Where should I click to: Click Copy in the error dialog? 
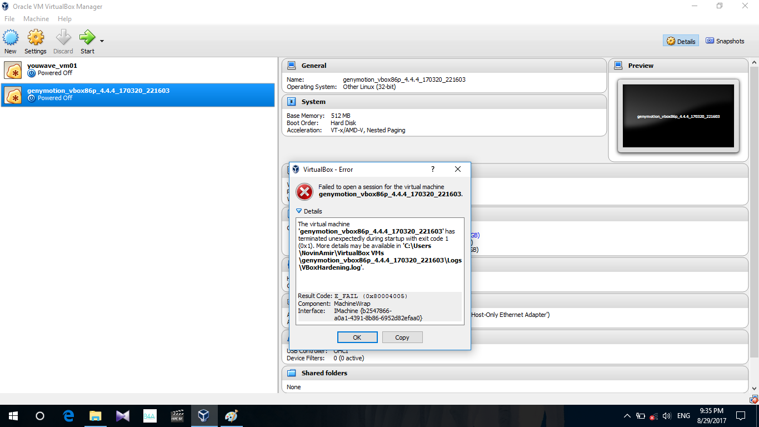(x=402, y=337)
